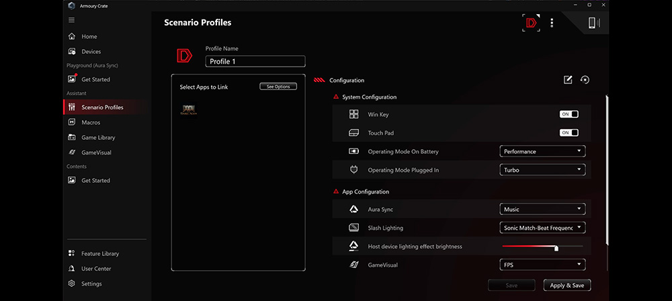Screen dimensions: 672x301
Task: Click the red profile icon in header
Action: click(x=531, y=23)
